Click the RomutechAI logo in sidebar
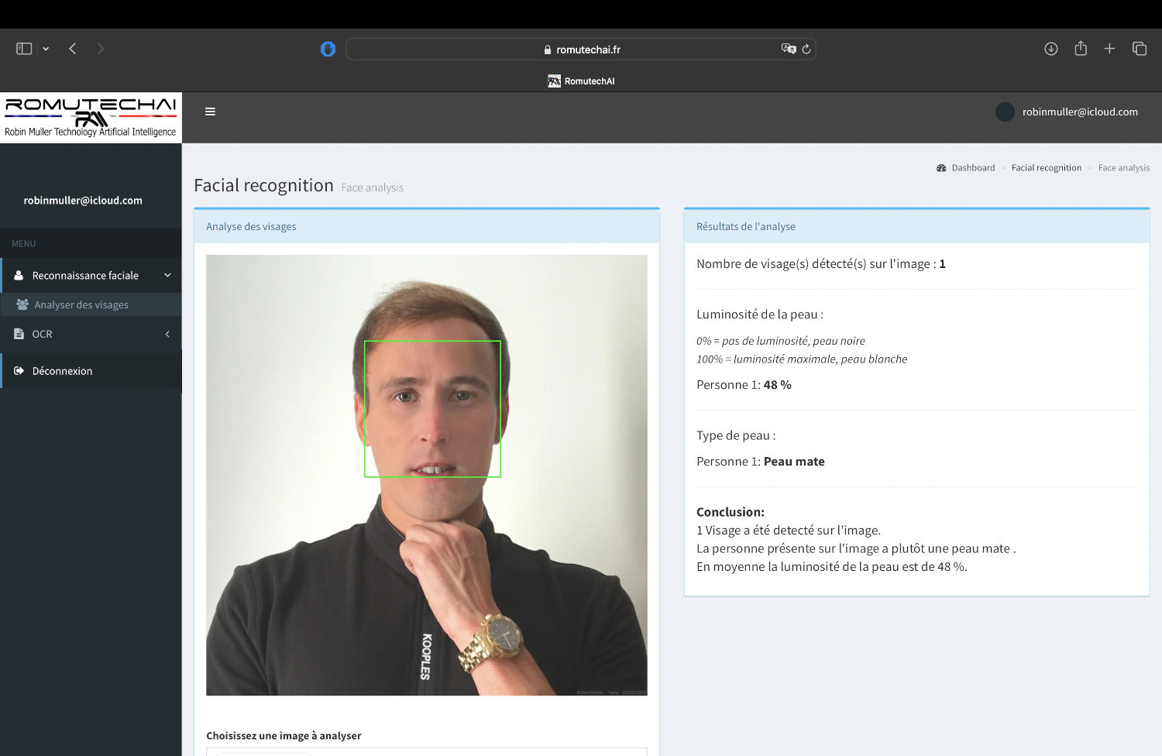 [91, 117]
